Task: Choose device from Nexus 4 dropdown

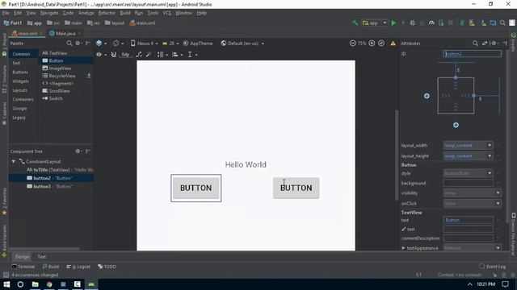Action: (144, 43)
